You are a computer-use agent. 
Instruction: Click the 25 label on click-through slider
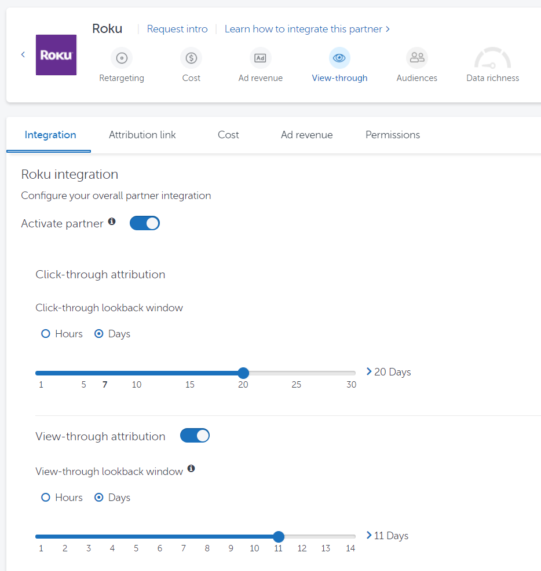tap(297, 385)
